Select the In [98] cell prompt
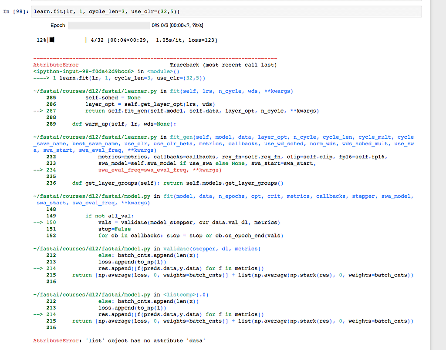The width and height of the screenshot is (446, 350). click(x=16, y=11)
